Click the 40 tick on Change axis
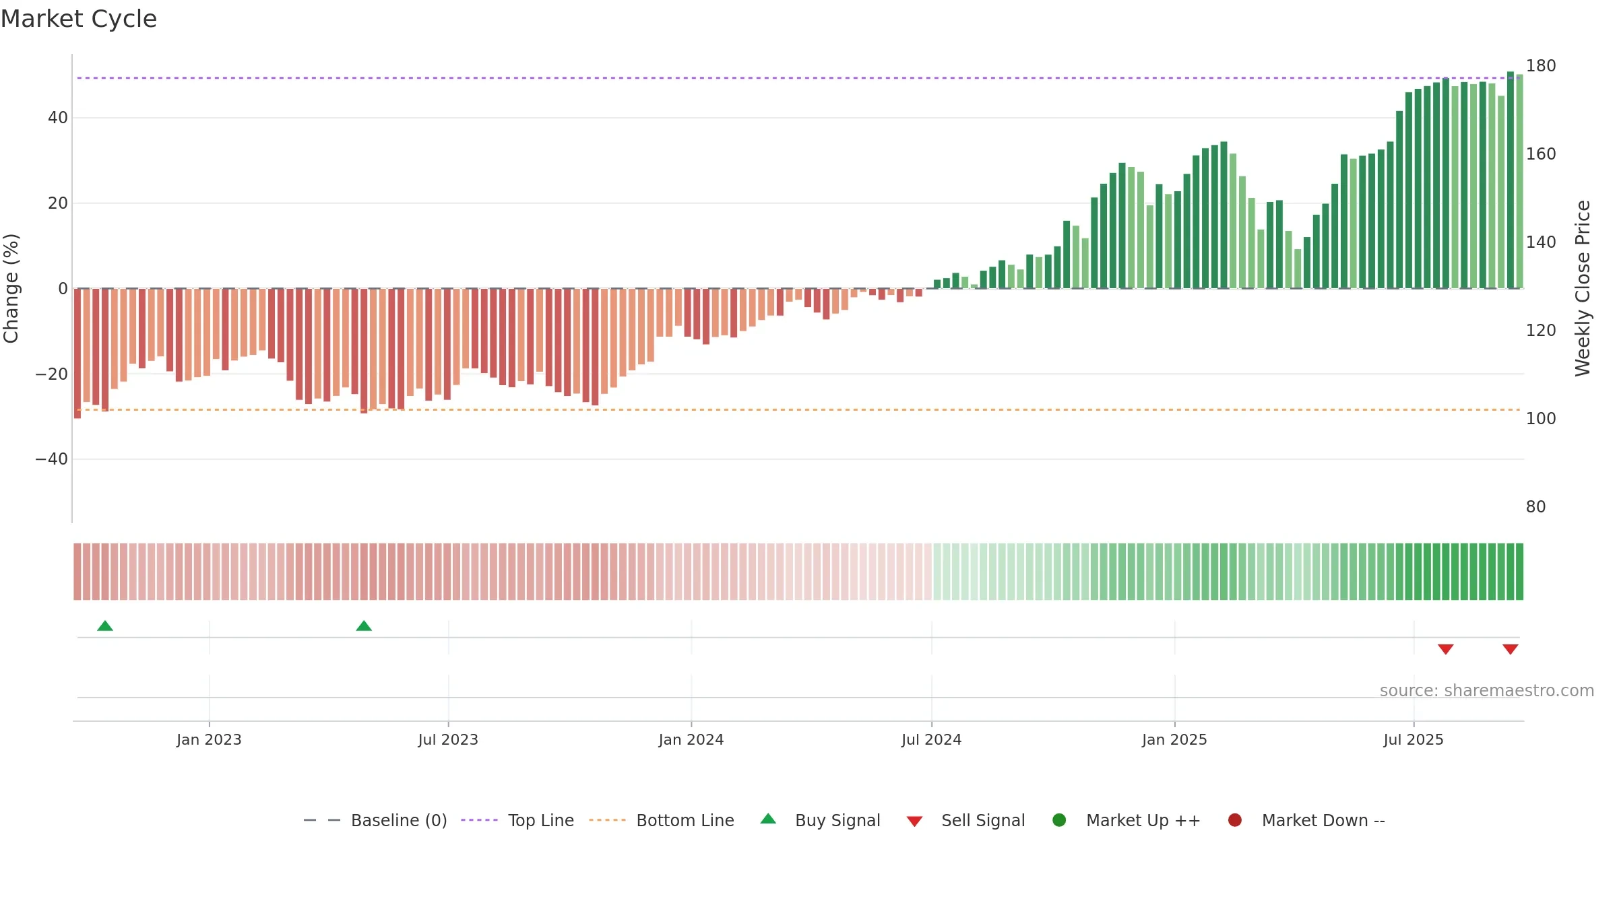The width and height of the screenshot is (1617, 909). click(x=58, y=118)
